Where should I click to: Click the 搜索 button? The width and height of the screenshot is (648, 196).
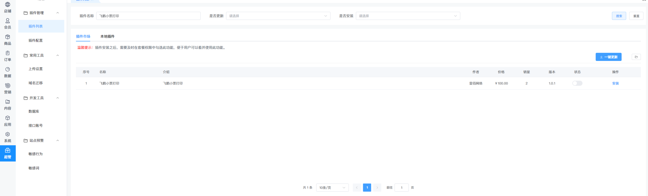coord(619,16)
